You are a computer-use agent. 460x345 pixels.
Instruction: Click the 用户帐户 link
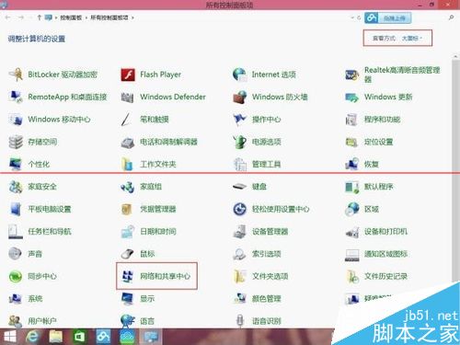42,321
